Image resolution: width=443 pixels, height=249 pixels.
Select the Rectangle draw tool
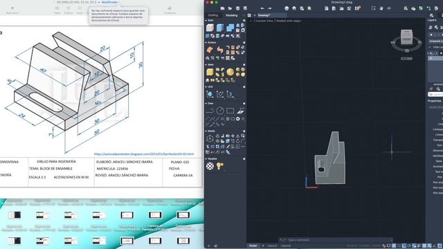click(230, 111)
